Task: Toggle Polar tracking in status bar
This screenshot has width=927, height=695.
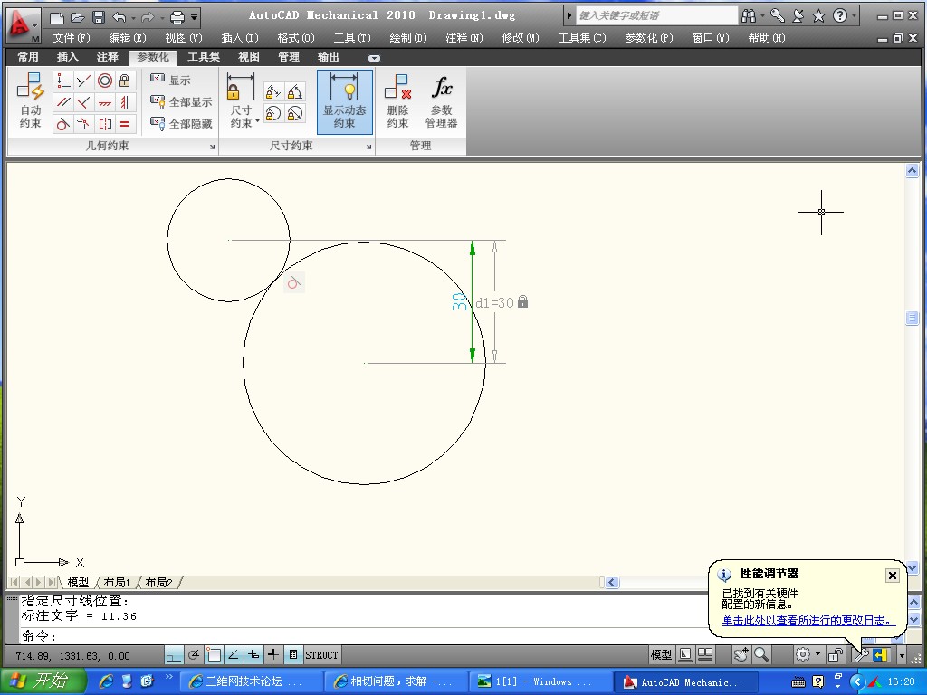Action: coord(194,655)
